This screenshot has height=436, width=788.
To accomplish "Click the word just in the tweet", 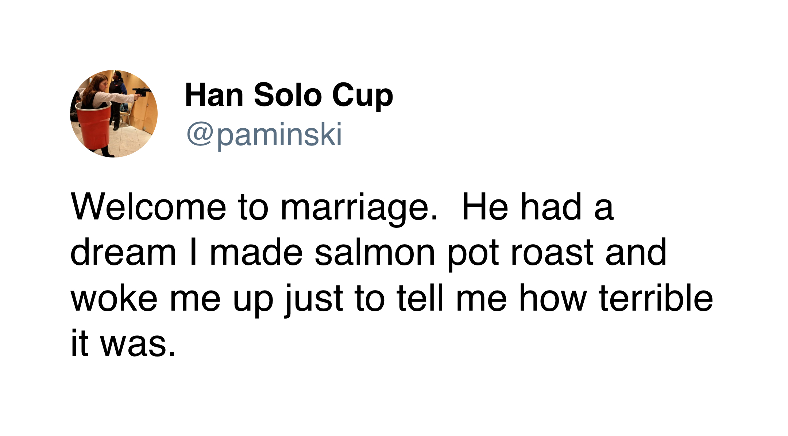I will (x=314, y=300).
